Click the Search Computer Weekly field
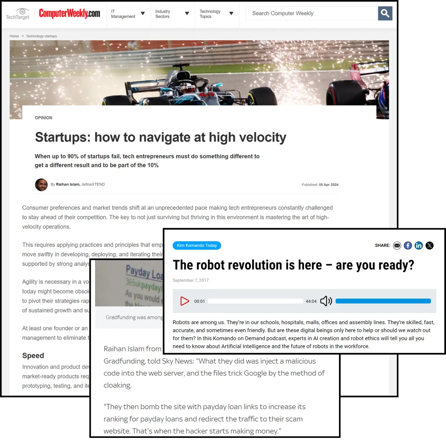The image size is (446, 446). [311, 13]
